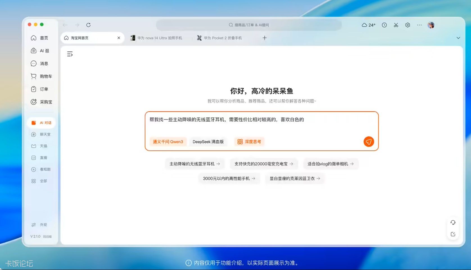The height and width of the screenshot is (270, 471).
Task: Switch to DeepSeek 满血版 model
Action: (208, 142)
